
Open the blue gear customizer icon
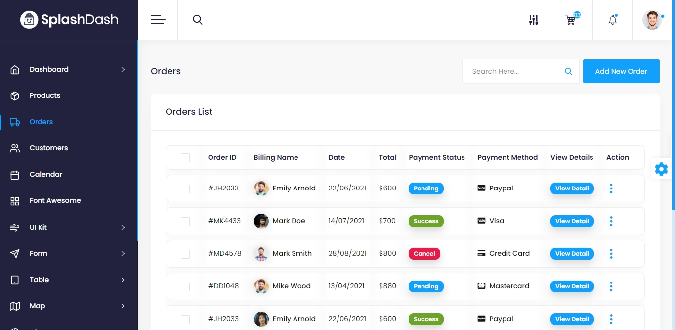[661, 169]
